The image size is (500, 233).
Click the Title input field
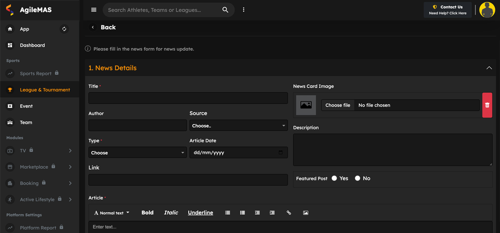point(188,98)
